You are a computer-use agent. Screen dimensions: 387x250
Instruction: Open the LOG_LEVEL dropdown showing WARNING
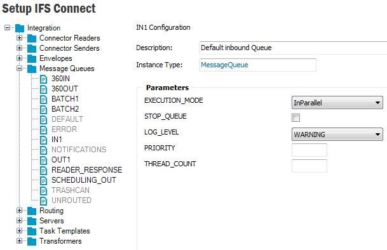337,135
